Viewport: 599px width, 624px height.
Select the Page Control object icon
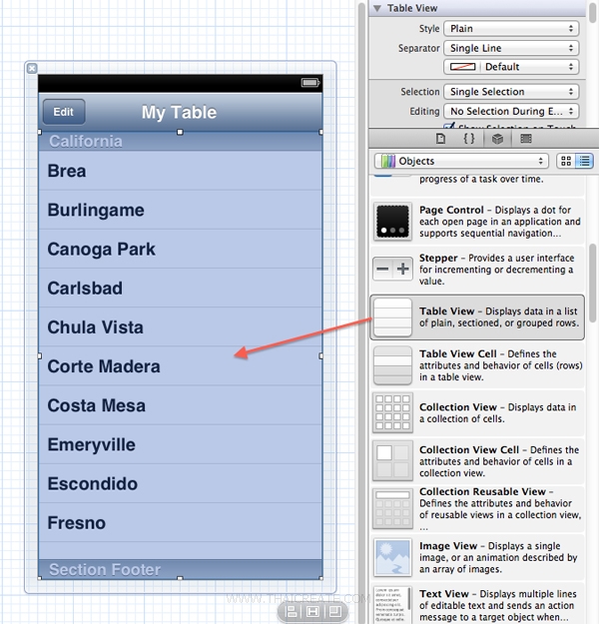point(392,222)
